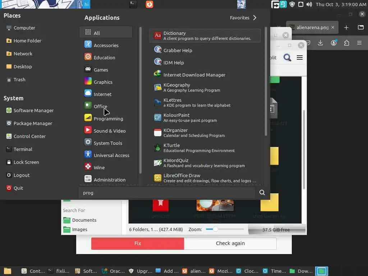The image size is (368, 276).
Task: Select the Internet category
Action: (106, 94)
